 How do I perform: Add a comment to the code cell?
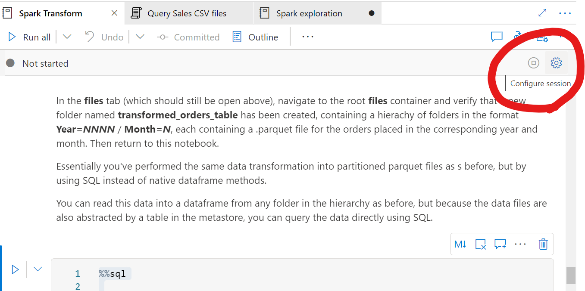(x=500, y=244)
